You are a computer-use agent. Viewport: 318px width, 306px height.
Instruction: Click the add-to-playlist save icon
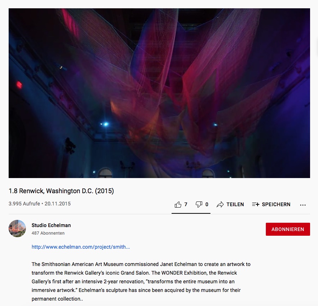pyautogui.click(x=255, y=204)
